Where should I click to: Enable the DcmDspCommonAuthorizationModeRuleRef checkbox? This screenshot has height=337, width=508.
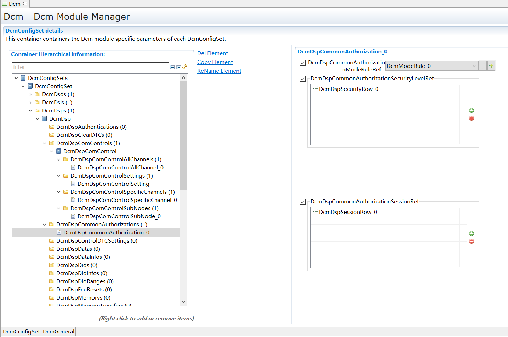point(303,63)
